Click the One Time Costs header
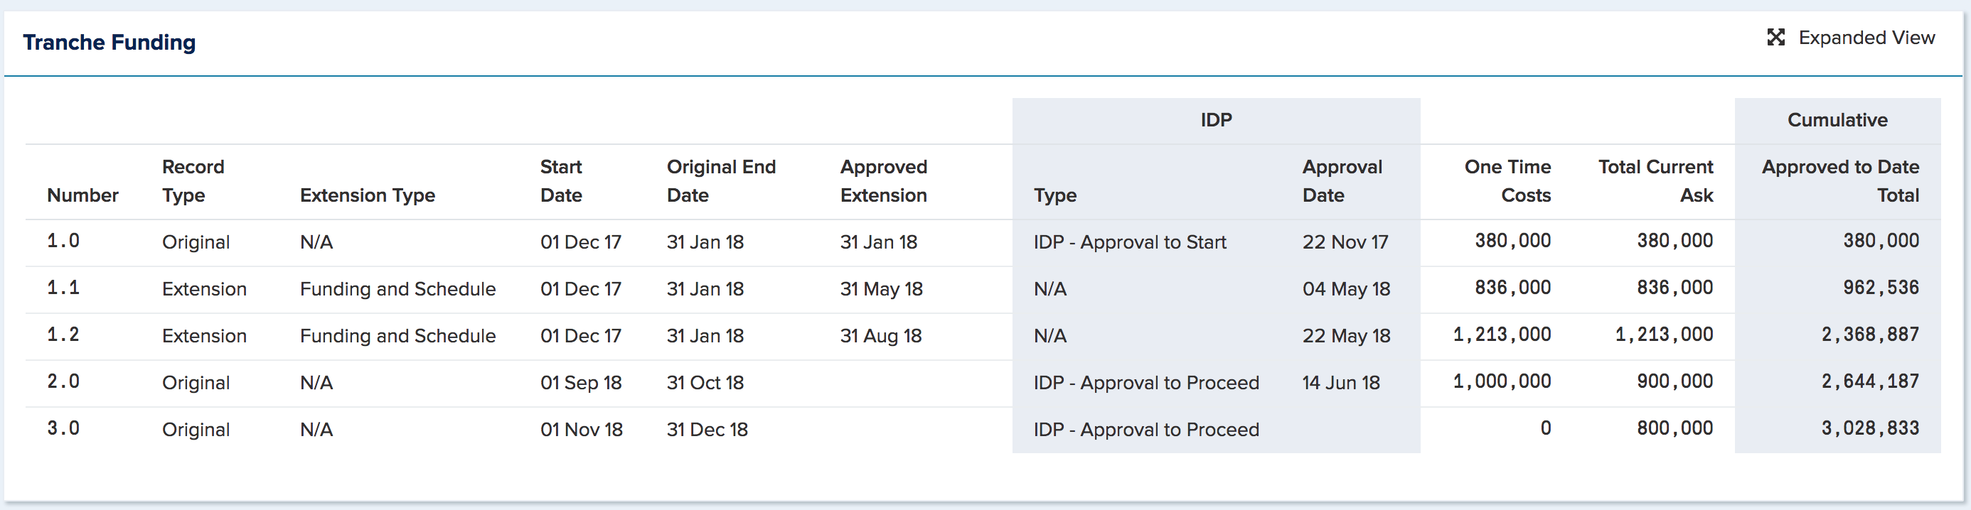This screenshot has height=510, width=1971. point(1507,181)
